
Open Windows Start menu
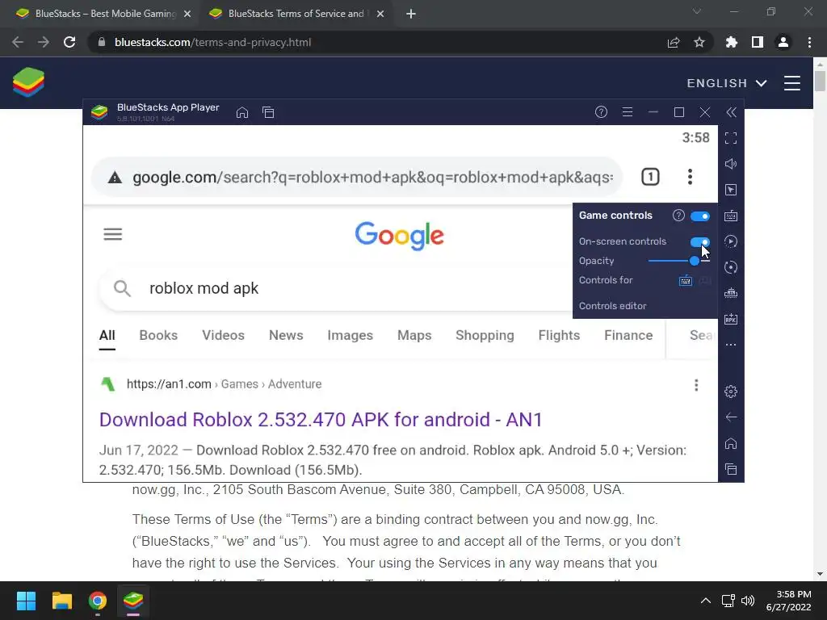coord(26,601)
